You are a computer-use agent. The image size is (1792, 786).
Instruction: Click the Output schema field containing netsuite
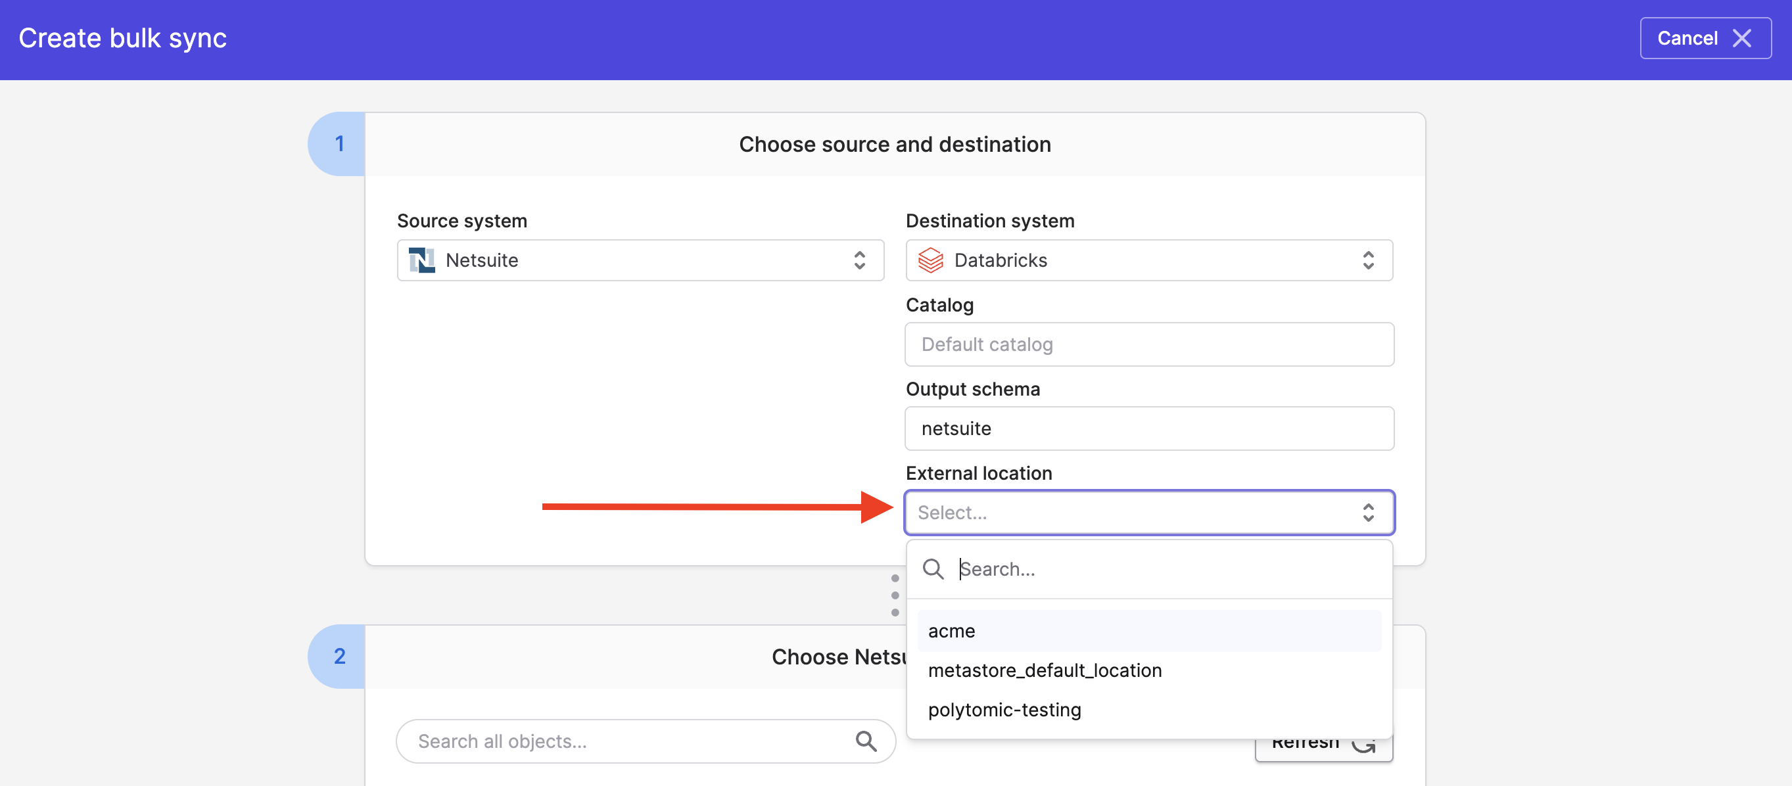coord(1149,428)
